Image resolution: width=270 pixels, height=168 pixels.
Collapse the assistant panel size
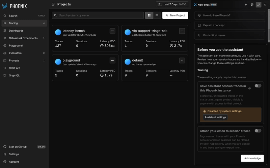(x=259, y=5)
